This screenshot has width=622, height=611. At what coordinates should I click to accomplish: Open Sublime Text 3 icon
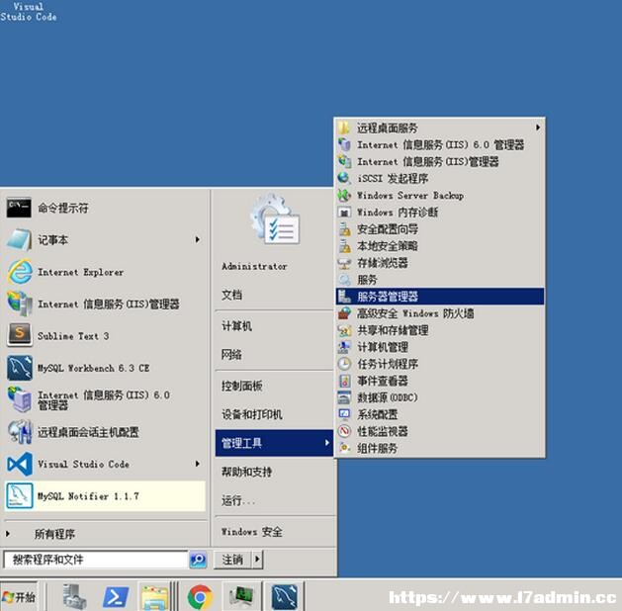pyautogui.click(x=20, y=335)
